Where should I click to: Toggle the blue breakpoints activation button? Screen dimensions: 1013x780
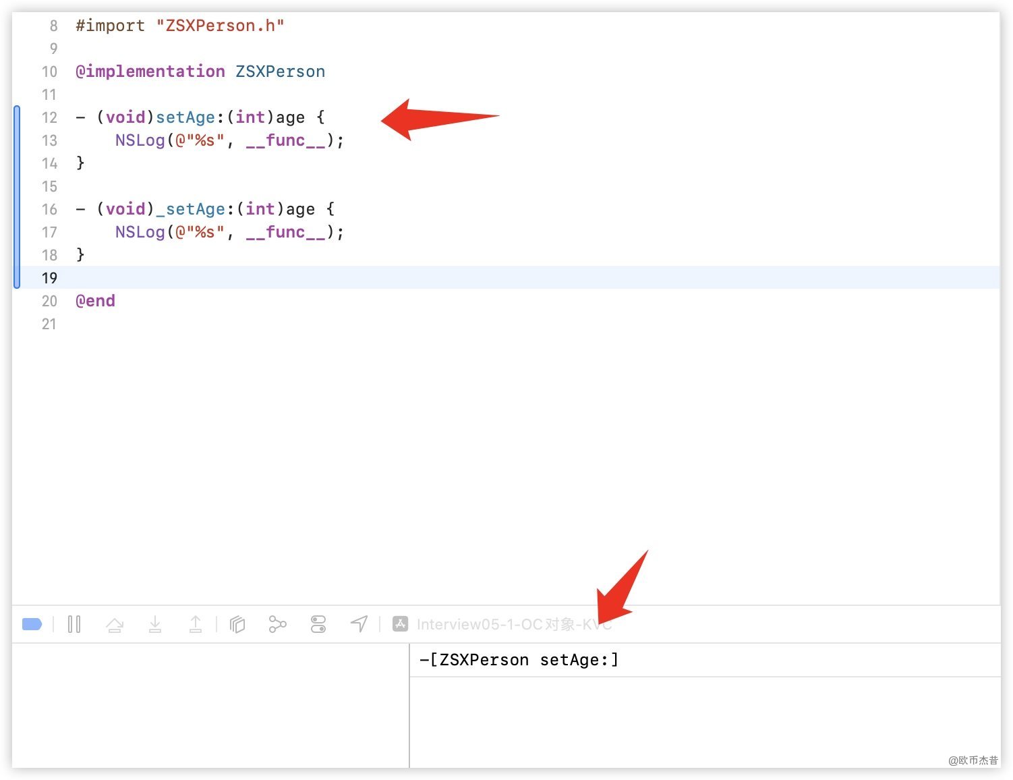click(x=32, y=624)
